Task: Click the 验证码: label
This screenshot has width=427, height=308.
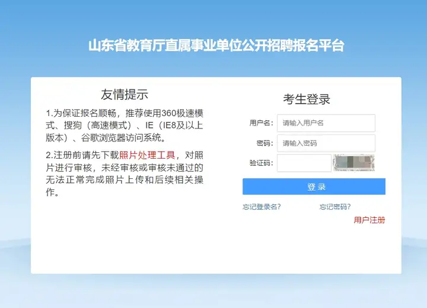Action: [x=261, y=163]
